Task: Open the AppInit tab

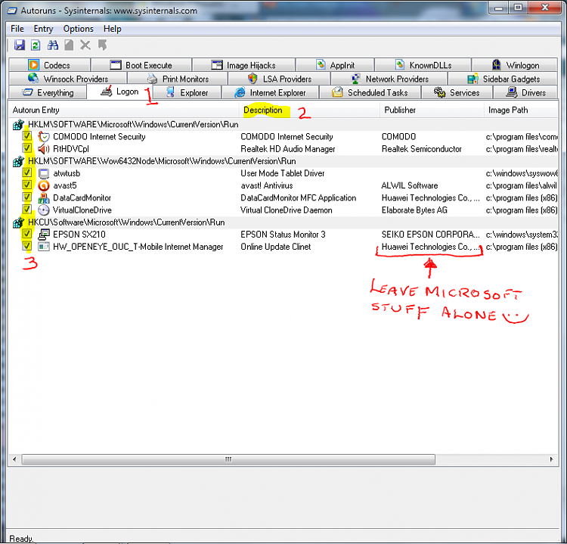Action: [x=335, y=65]
